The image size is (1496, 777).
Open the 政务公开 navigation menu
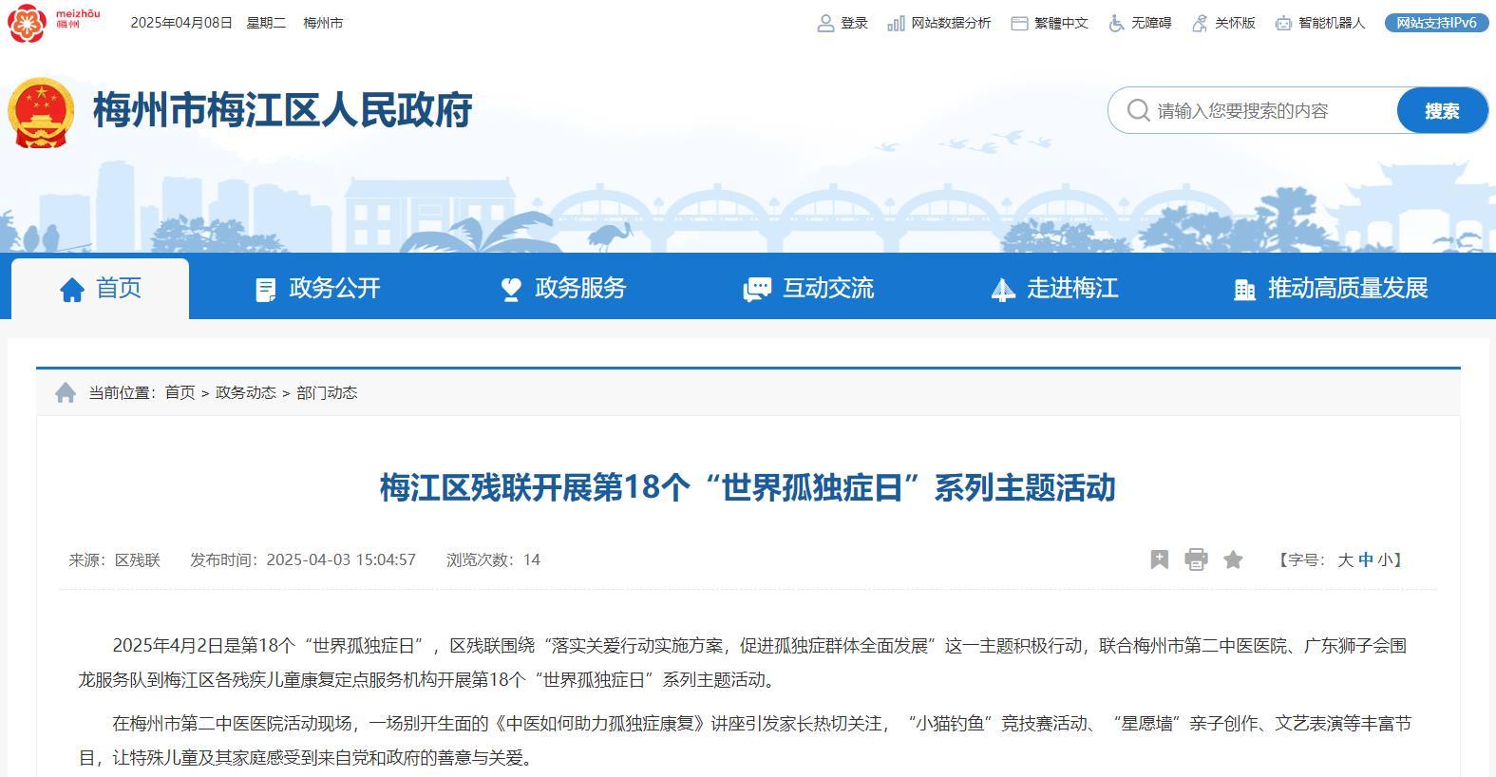317,289
